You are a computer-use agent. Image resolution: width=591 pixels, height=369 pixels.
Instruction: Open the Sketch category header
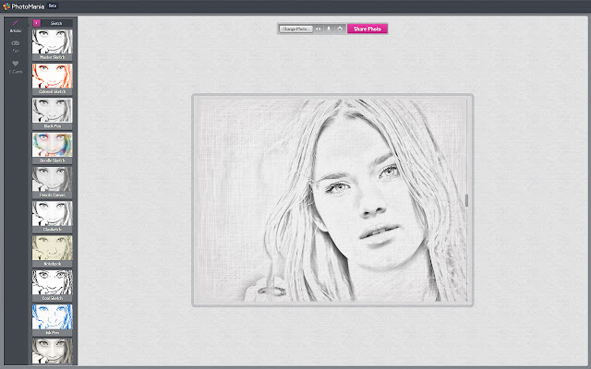(x=56, y=22)
